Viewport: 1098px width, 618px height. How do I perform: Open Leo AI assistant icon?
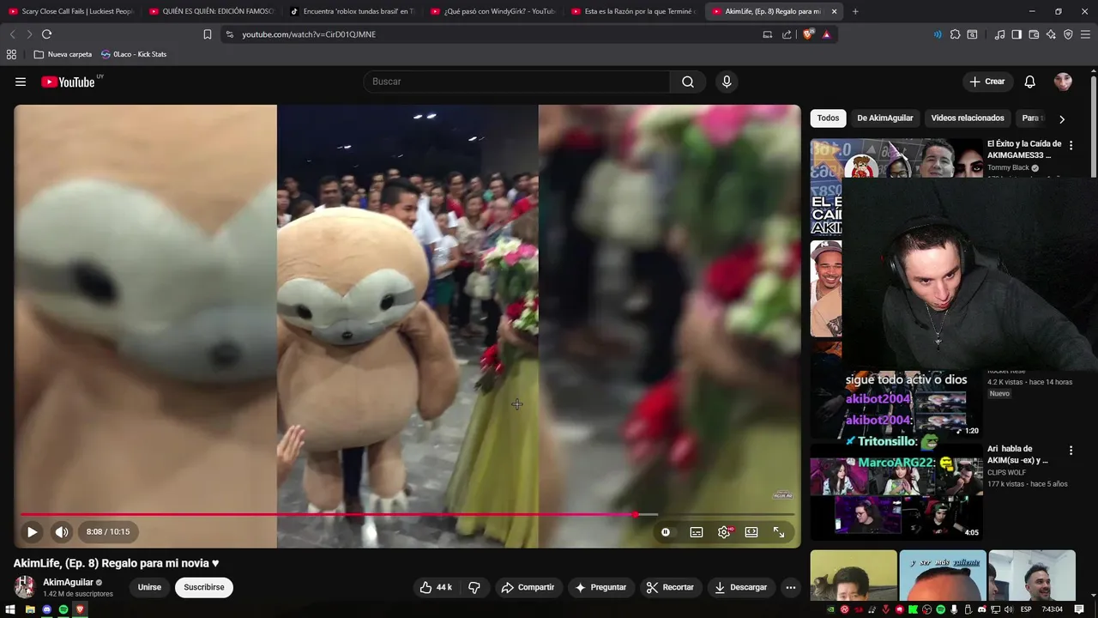coord(1051,34)
